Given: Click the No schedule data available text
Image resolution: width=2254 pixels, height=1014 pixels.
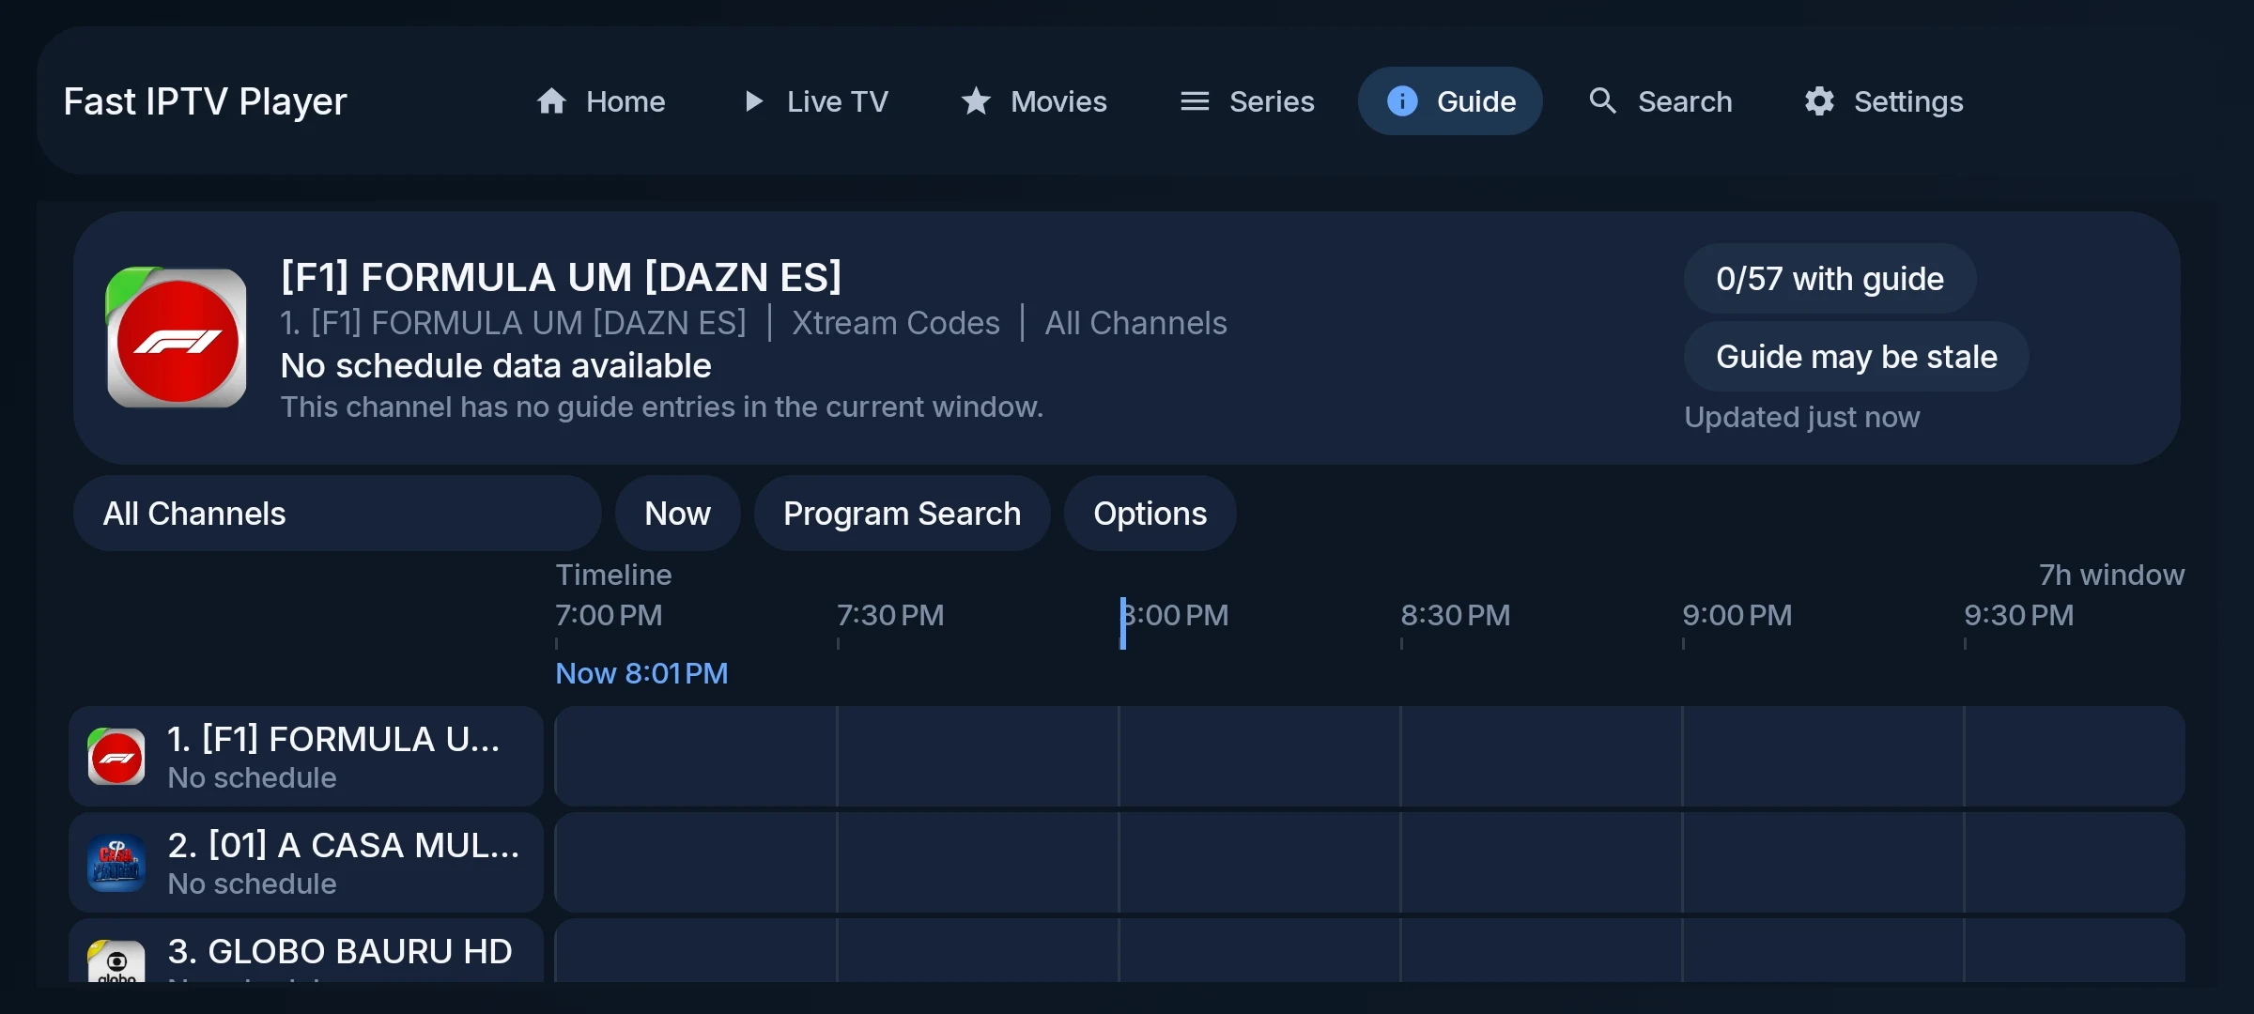Looking at the screenshot, I should 496,365.
